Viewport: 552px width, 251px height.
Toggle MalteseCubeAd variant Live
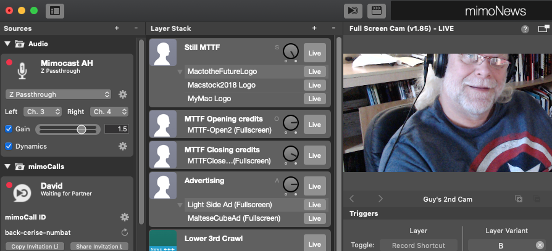point(315,218)
